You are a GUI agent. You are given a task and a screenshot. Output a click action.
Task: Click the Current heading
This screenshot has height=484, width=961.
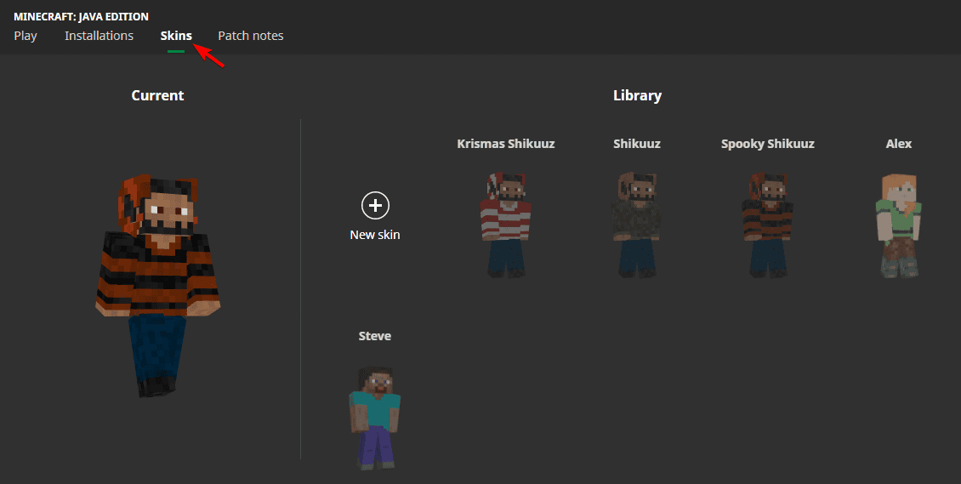[157, 95]
